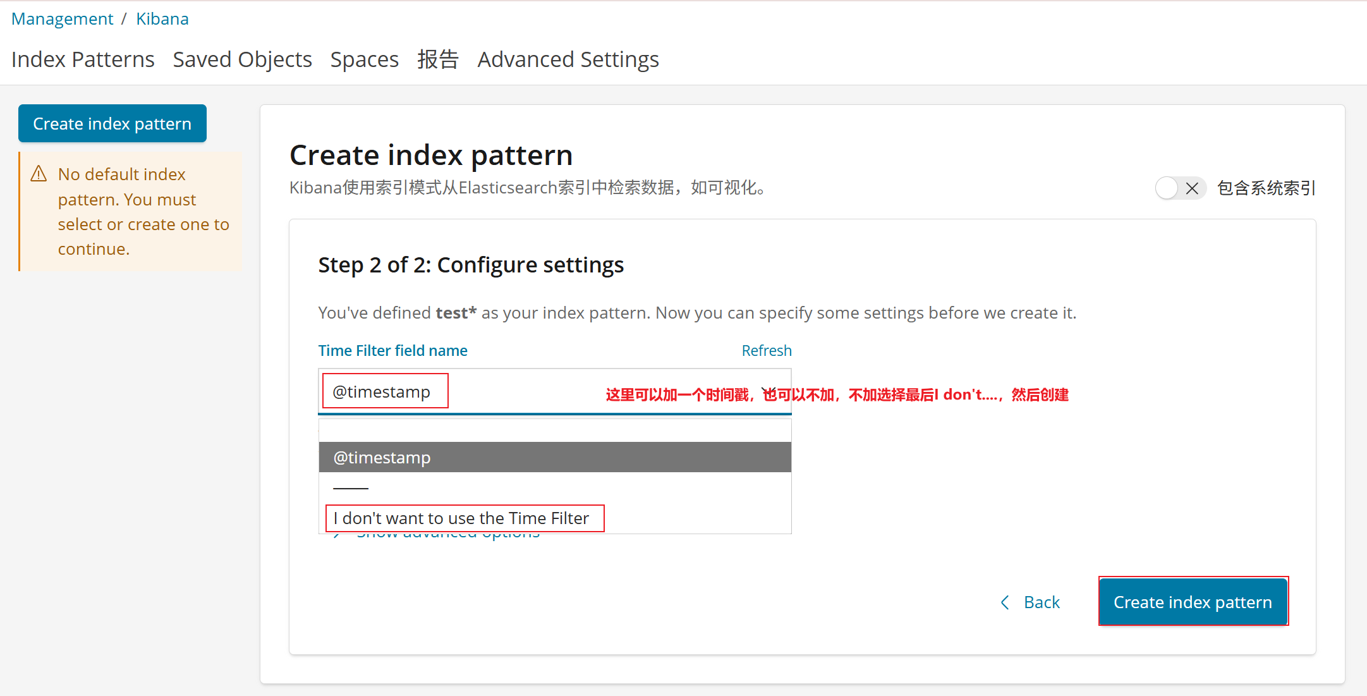Click the bottom-right Create index pattern button
The image size is (1367, 696).
1193,602
